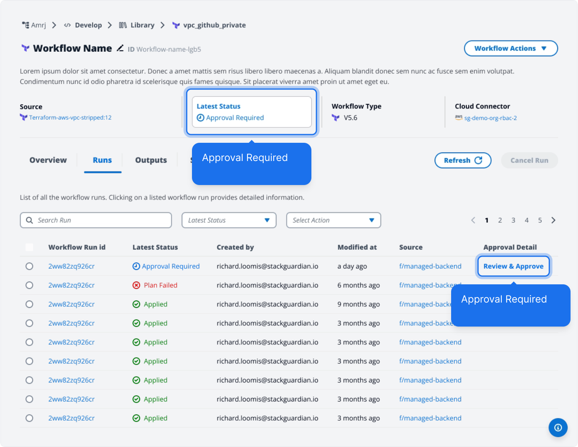The width and height of the screenshot is (578, 447).
Task: Click the magnifier icon in Search Run field
Action: click(29, 220)
